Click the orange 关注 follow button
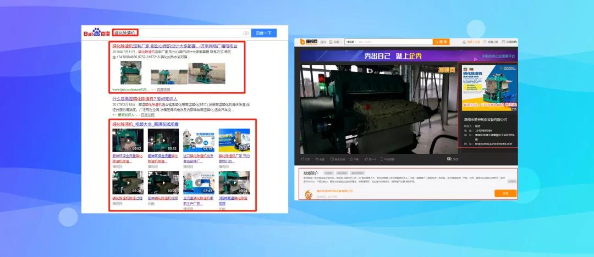This screenshot has width=594, height=257. point(505,193)
